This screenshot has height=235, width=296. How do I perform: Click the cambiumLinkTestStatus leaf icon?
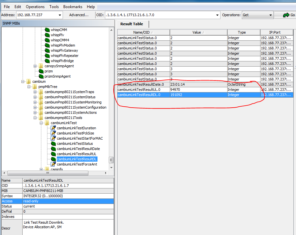tap(54, 144)
